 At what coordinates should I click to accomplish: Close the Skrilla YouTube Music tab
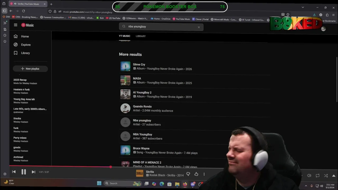click(44, 4)
